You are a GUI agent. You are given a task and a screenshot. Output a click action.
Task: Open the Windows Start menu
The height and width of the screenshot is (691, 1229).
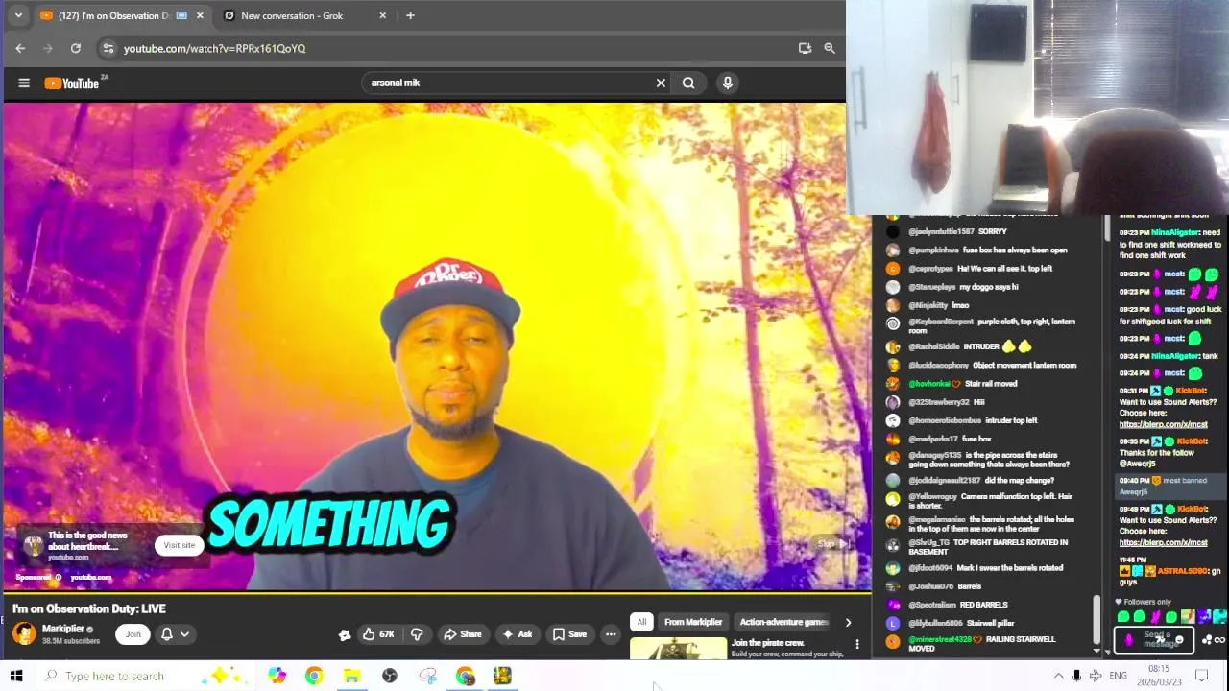click(x=16, y=676)
